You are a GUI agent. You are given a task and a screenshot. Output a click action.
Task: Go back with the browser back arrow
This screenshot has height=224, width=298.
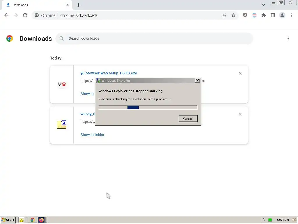6,15
